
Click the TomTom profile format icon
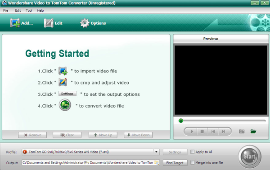(25, 152)
